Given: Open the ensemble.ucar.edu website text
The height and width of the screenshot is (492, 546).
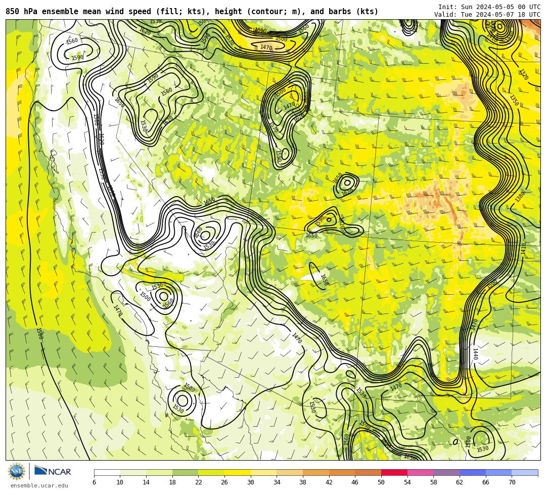Looking at the screenshot, I should pyautogui.click(x=39, y=485).
